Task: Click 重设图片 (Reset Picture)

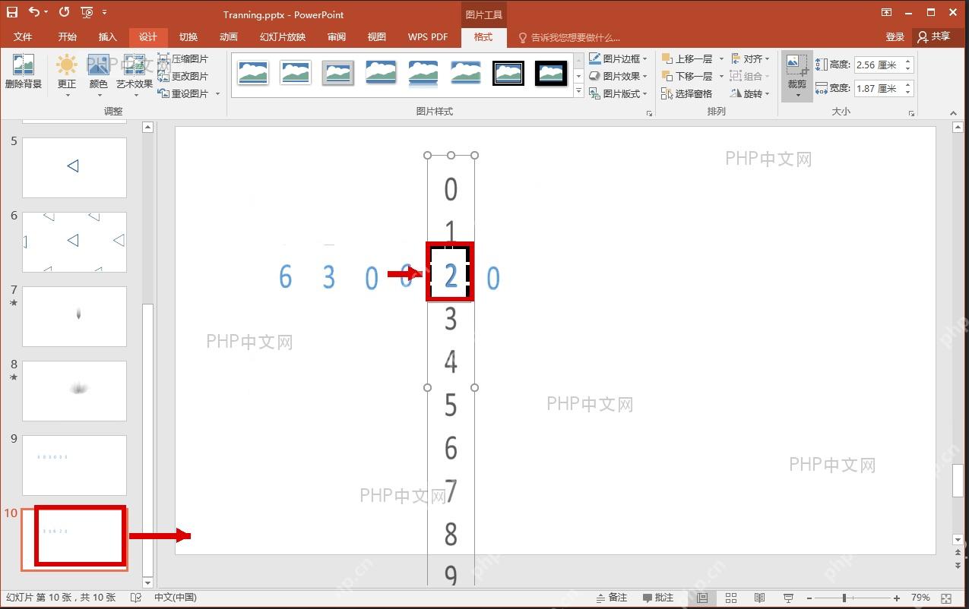Action: coord(183,93)
